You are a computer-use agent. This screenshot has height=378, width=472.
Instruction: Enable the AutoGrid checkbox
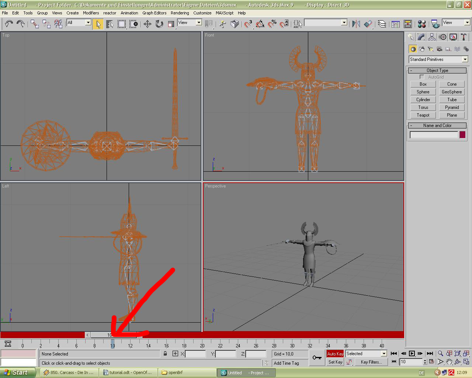point(422,77)
